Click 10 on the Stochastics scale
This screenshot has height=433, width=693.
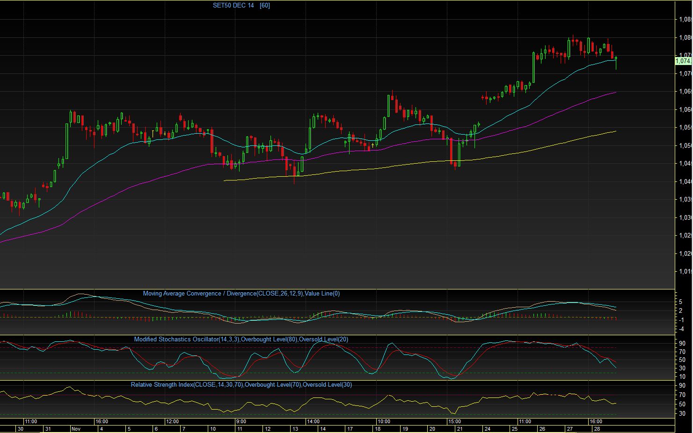pos(682,377)
